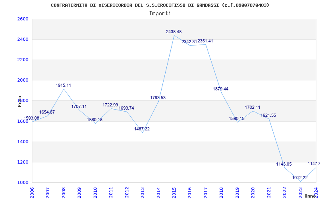Click the 2016 year axis label
This screenshot has height=200, width=320.
pyautogui.click(x=190, y=192)
